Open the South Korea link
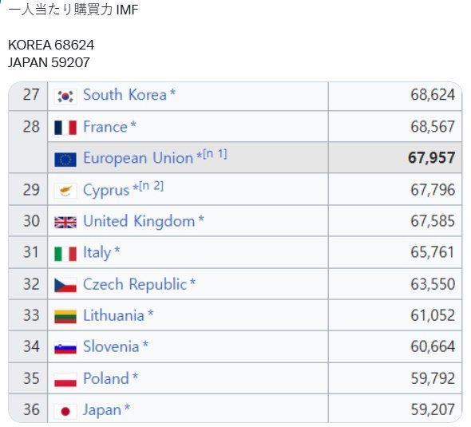This screenshot has height=427, width=471. tap(125, 95)
